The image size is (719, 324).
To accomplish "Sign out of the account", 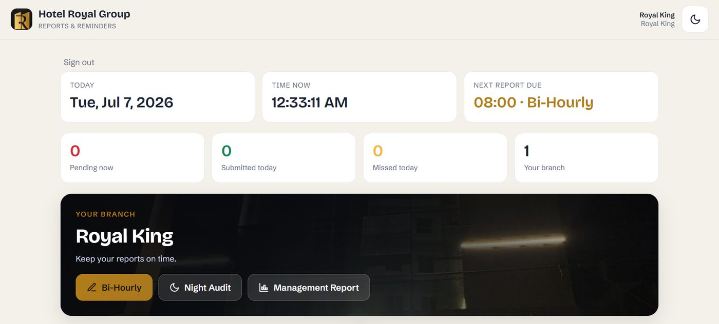I will point(79,63).
